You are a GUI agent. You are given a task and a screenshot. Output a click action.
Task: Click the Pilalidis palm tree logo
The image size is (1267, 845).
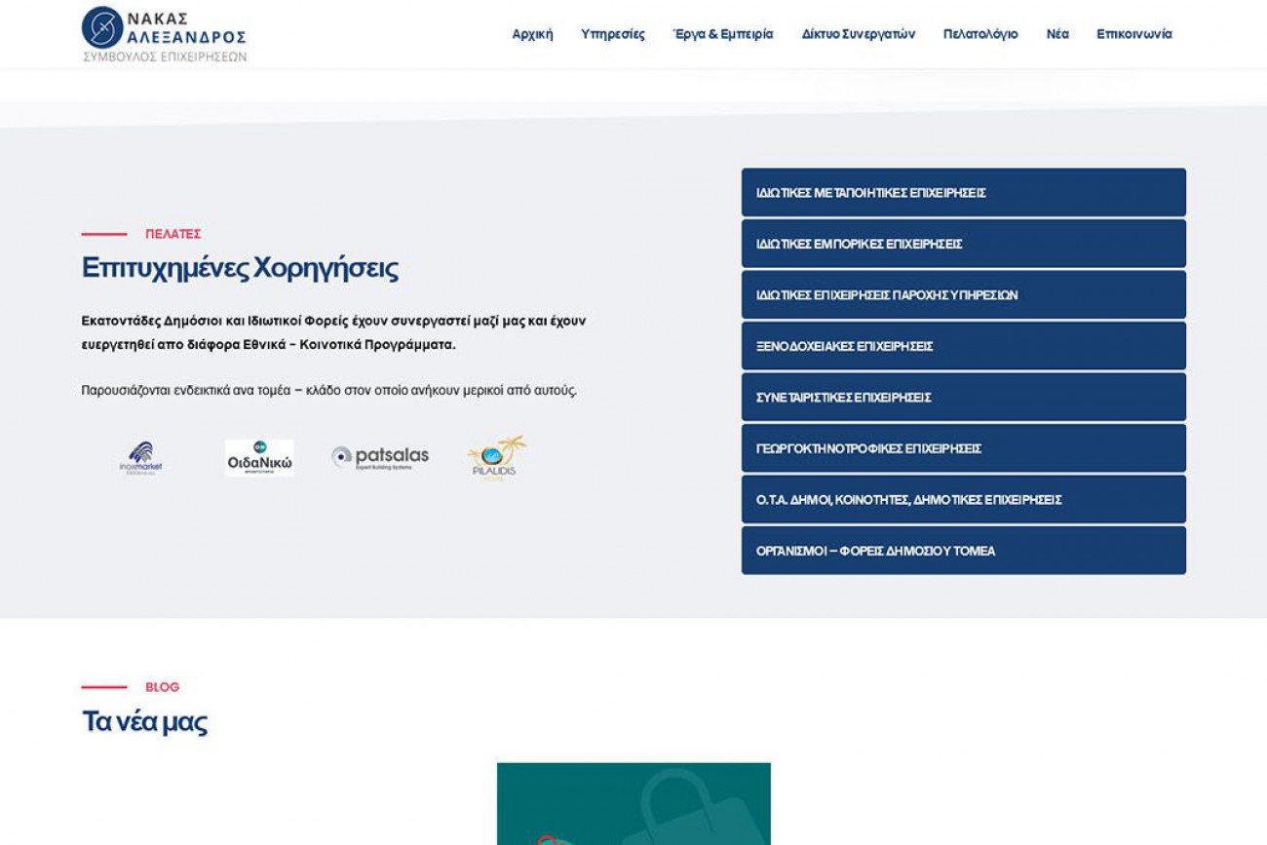(496, 457)
